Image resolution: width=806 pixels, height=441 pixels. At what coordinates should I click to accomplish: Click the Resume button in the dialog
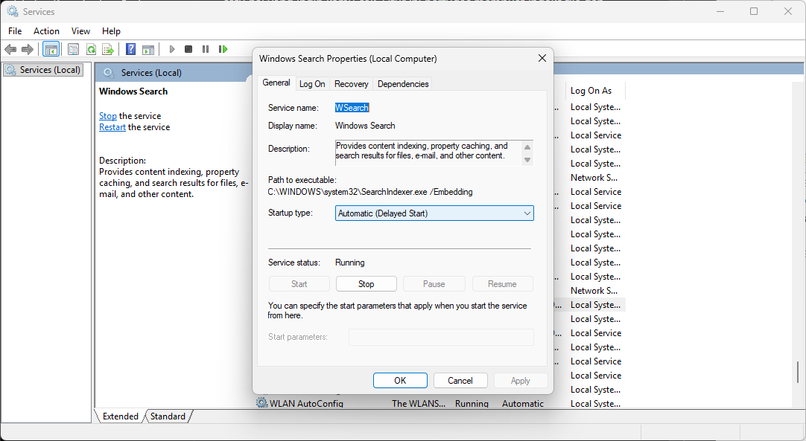coord(502,284)
